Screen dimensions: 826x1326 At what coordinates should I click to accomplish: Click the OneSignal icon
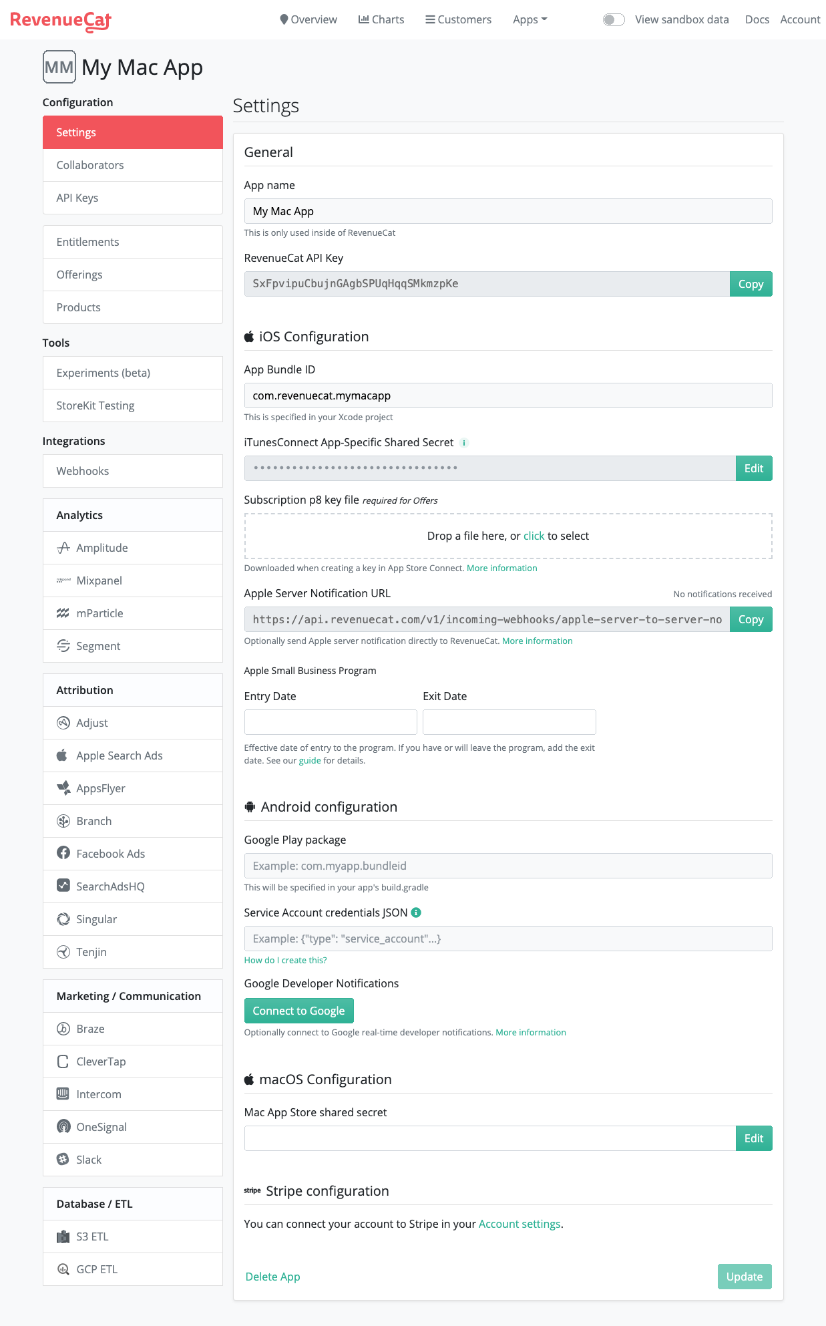[x=63, y=1127]
